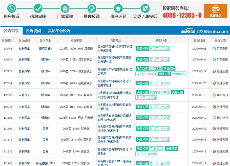Click date 2025-05-25 in first row

[x=199, y=49]
